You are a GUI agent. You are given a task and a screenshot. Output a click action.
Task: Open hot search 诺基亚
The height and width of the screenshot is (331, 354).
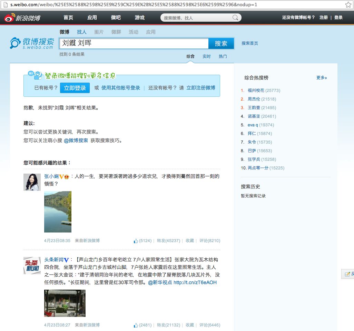[254, 116]
